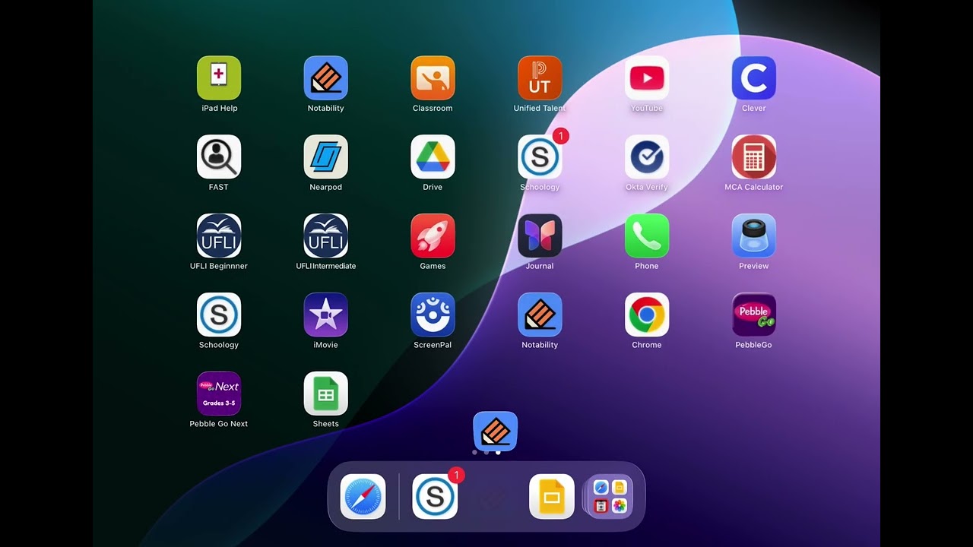Viewport: 973px width, 547px height.
Task: Open the FAST app
Action: coord(219,157)
